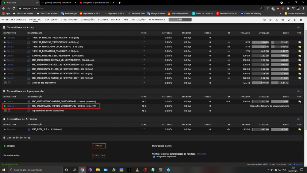Image resolution: width=307 pixels, height=173 pixels.
Task: Open the UTILIZADORES tab
Action: tap(69, 20)
